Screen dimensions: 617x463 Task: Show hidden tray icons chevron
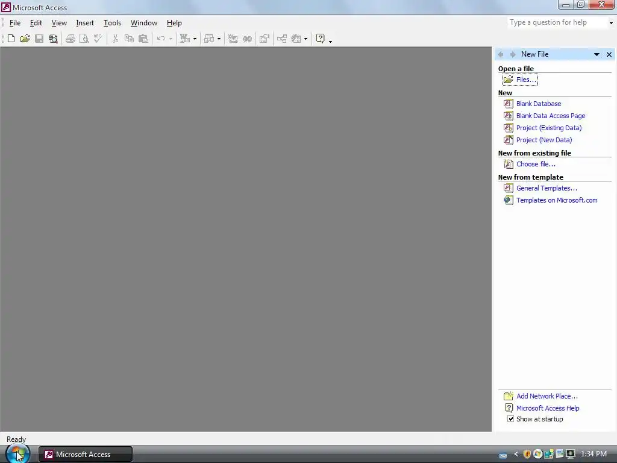(516, 454)
